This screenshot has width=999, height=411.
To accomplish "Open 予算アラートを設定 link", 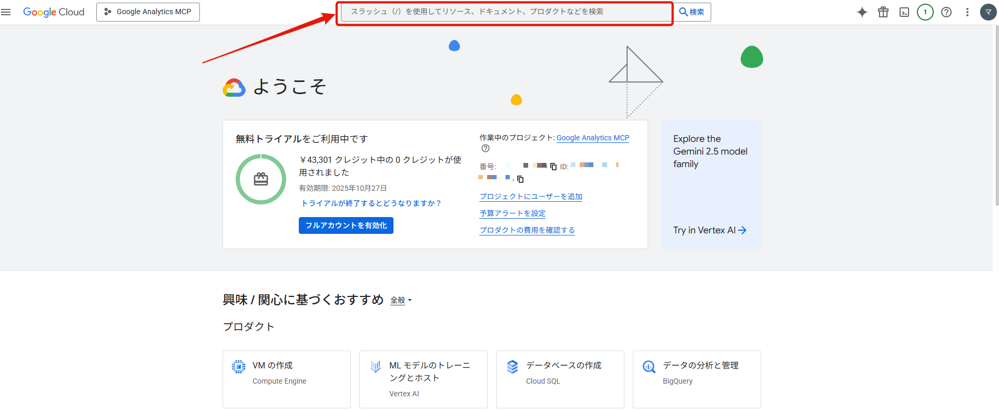I will tap(512, 213).
